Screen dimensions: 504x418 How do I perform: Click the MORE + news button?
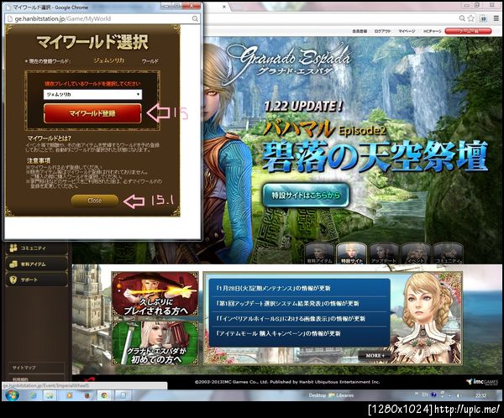tap(375, 355)
